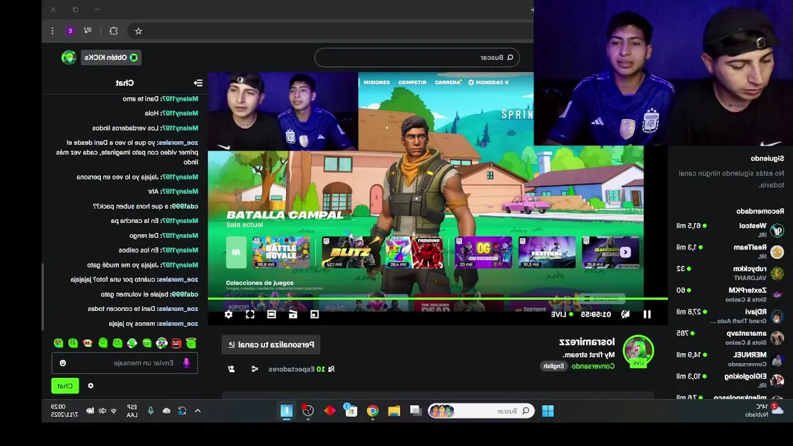Click the Conversando category link
The width and height of the screenshot is (793, 446).
tap(593, 366)
